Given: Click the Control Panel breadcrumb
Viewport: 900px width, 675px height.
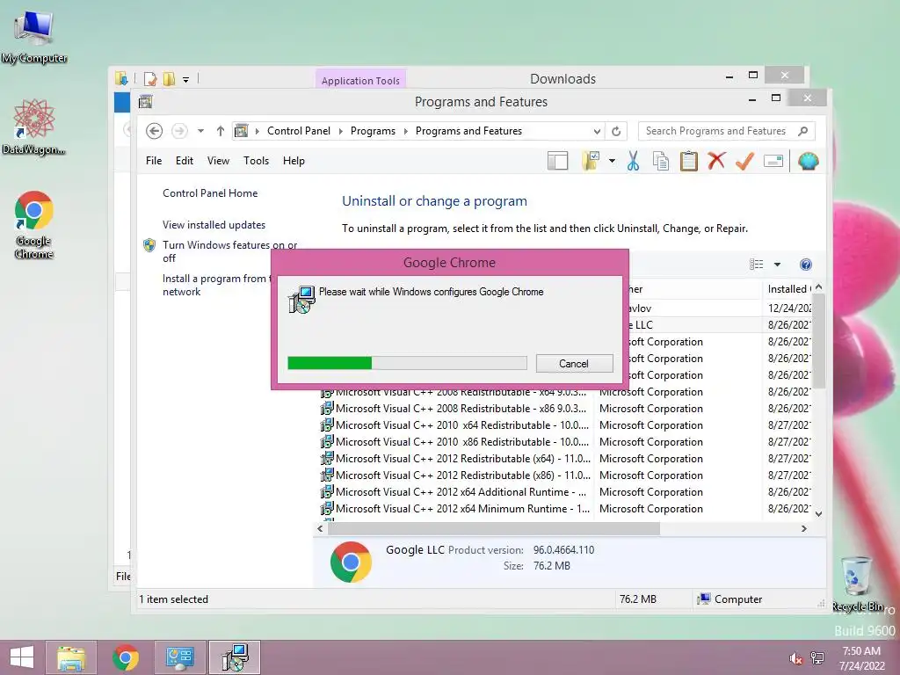Looking at the screenshot, I should [x=299, y=131].
